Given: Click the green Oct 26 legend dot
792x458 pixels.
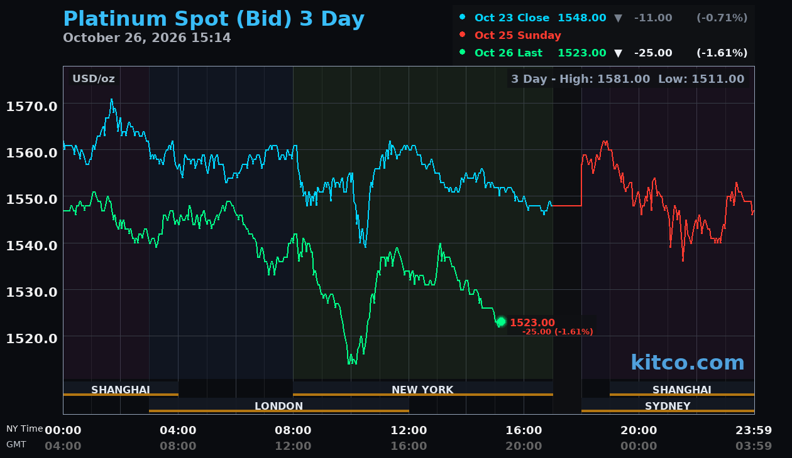Looking at the screenshot, I should click(463, 53).
